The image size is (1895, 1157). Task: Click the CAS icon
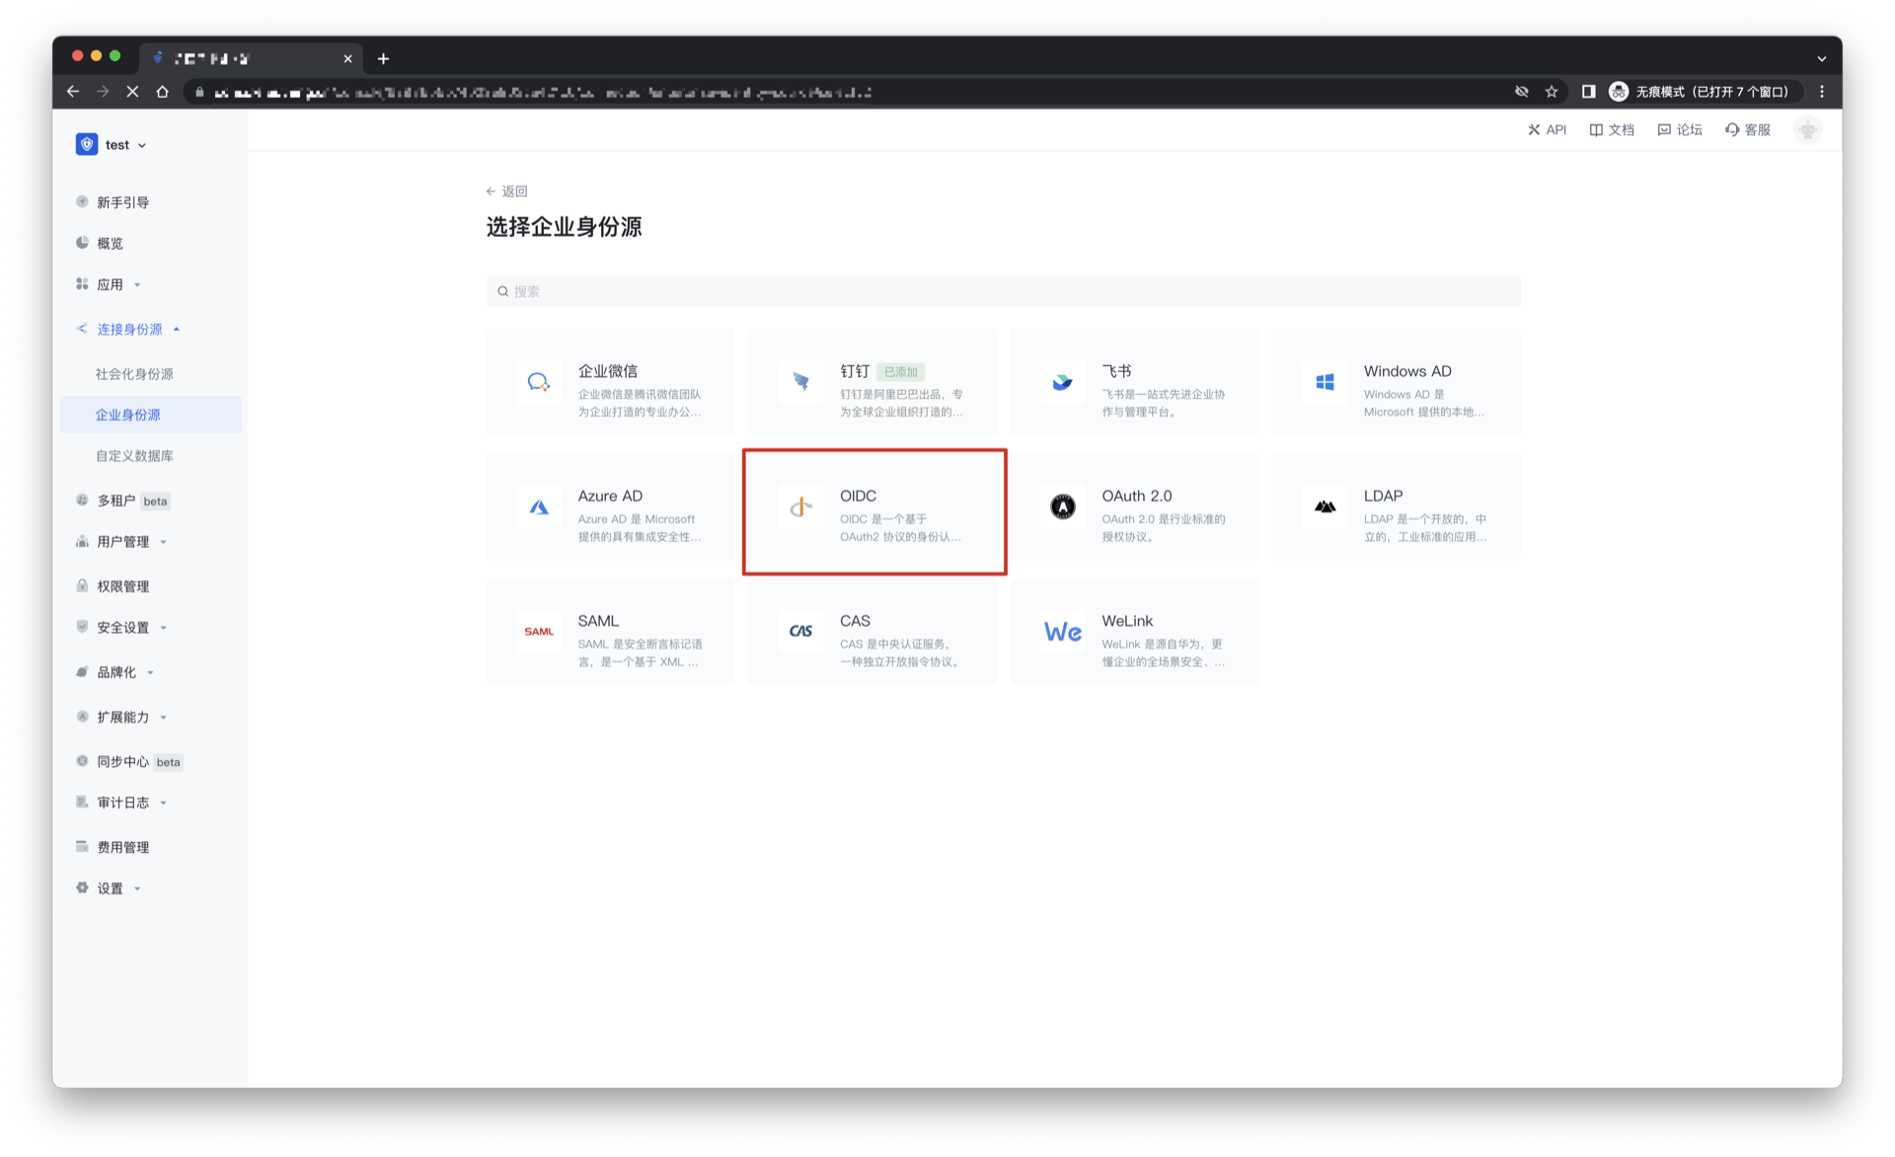click(800, 632)
